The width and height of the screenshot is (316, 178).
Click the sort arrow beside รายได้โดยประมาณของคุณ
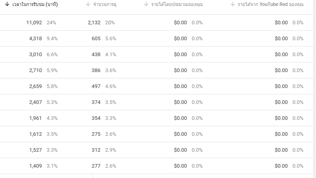(x=146, y=5)
